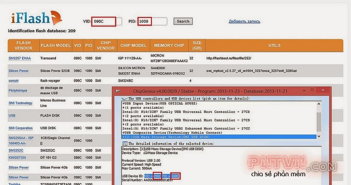351x185 pixels.
Task: Select the SM324BC chip model cell
Action: tap(125, 81)
